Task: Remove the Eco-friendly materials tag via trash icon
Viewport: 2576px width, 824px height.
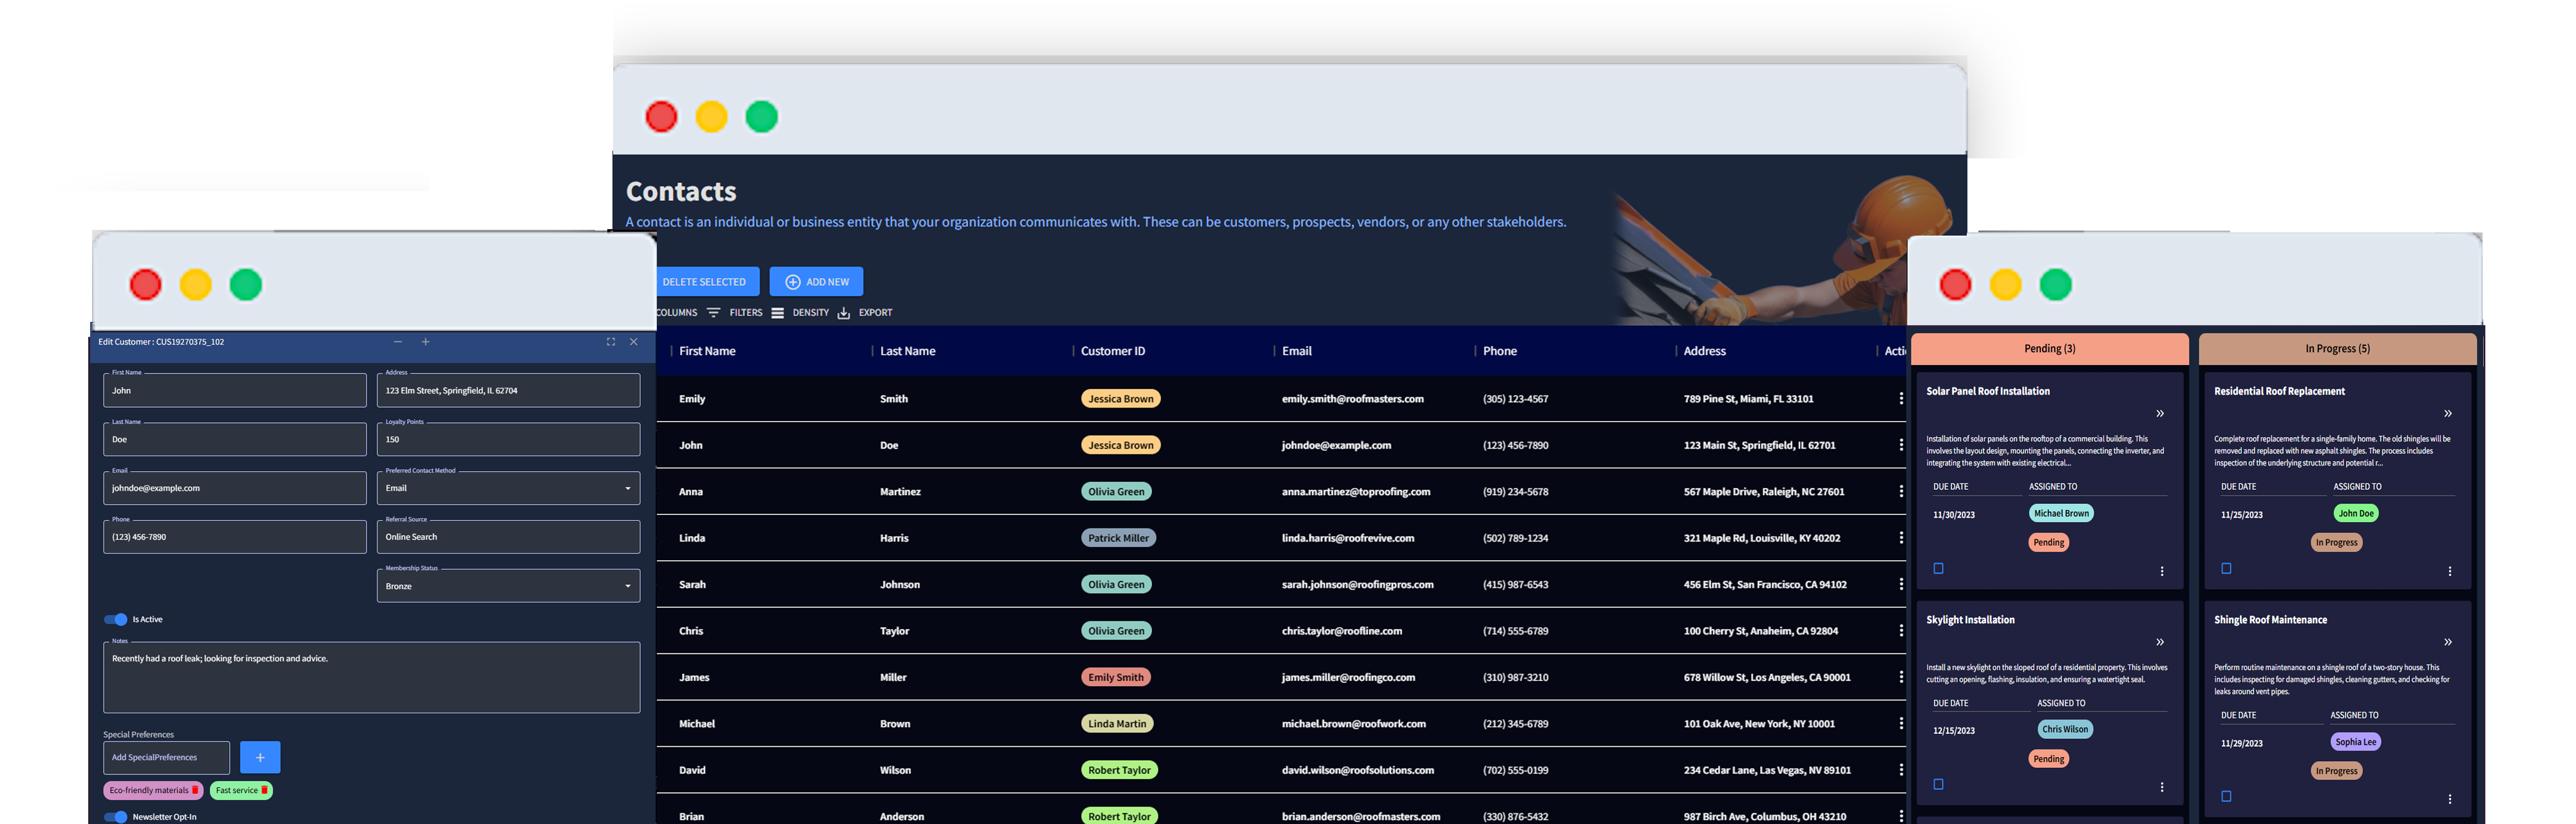Action: tap(195, 790)
